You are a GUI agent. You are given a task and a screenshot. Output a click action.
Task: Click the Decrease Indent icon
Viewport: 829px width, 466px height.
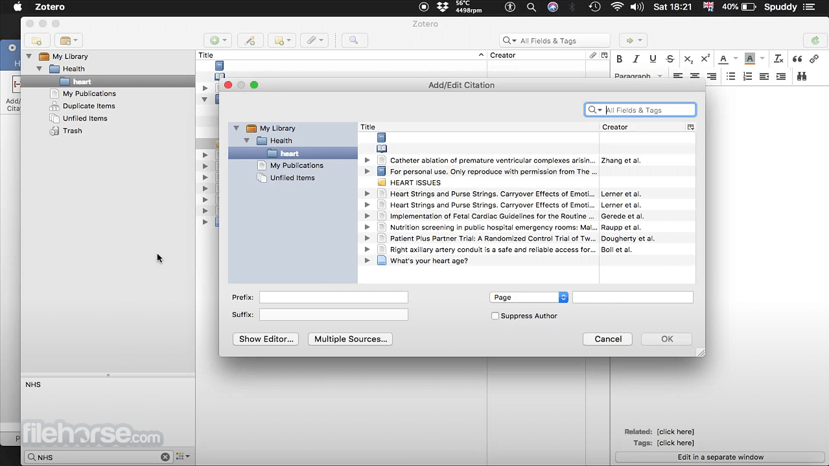tap(764, 76)
